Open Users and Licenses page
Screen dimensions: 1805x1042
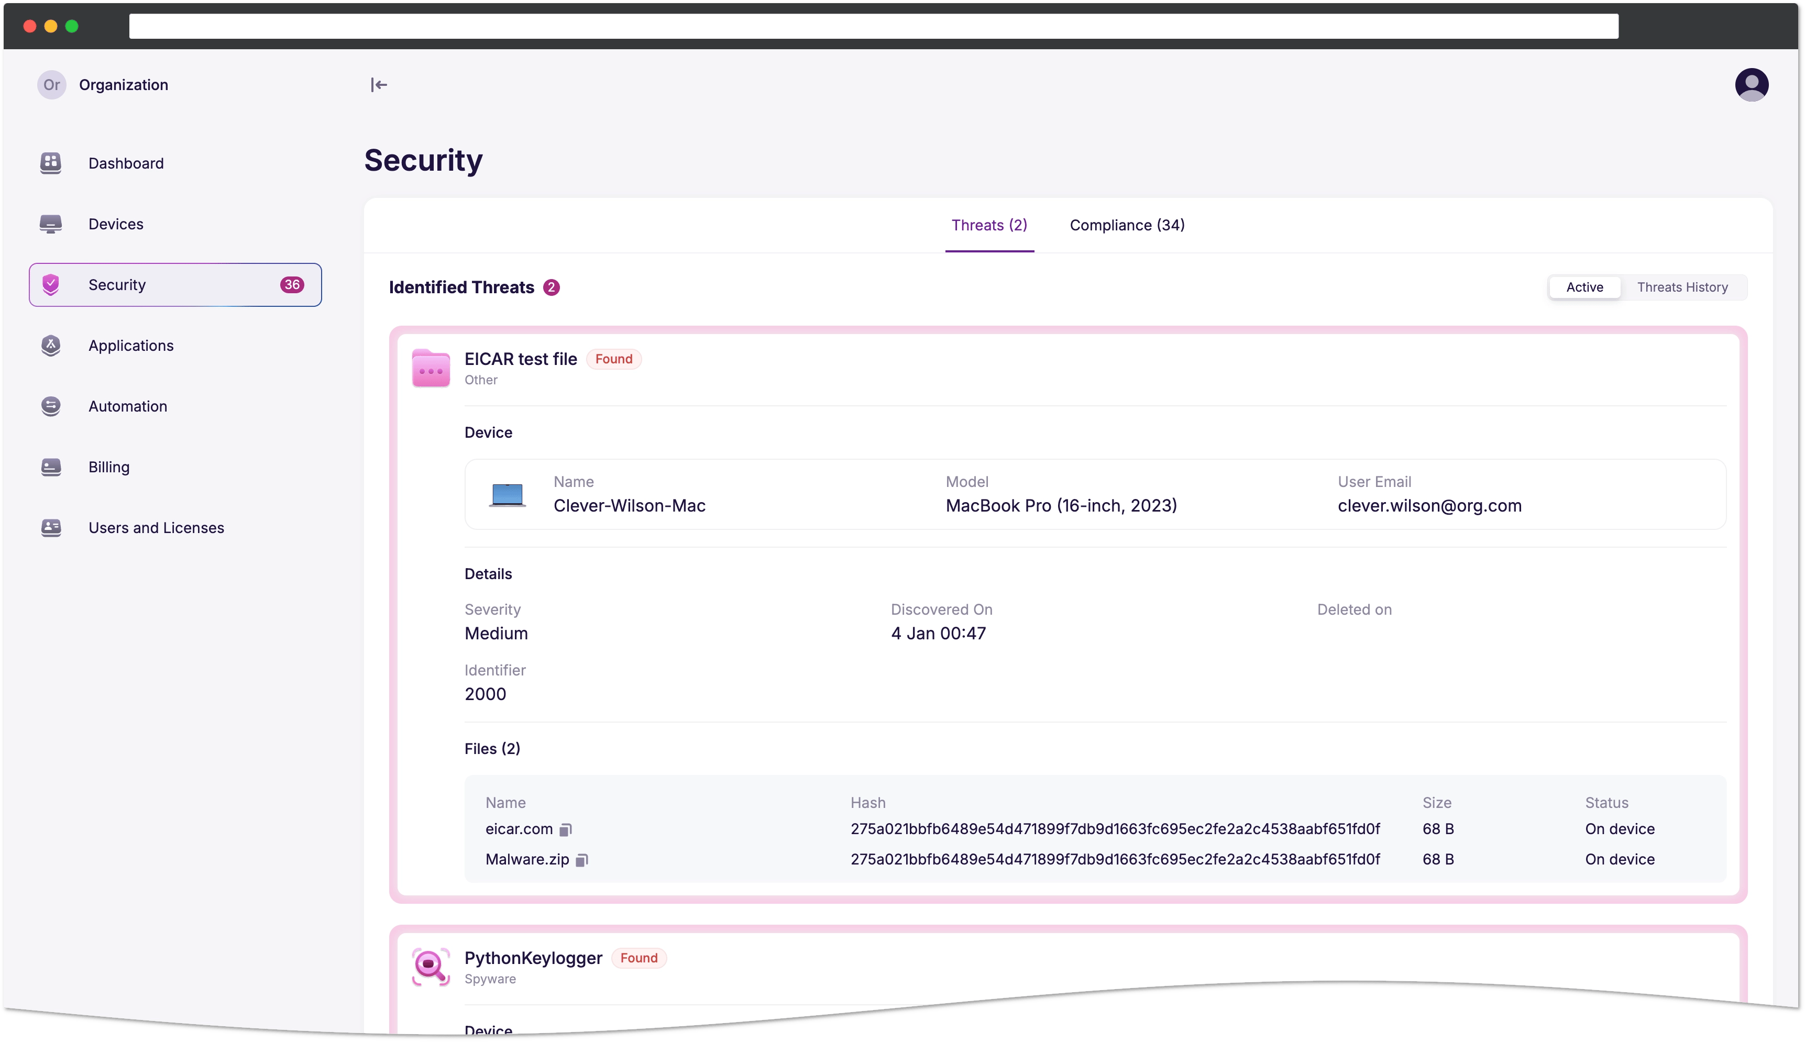[x=175, y=528]
